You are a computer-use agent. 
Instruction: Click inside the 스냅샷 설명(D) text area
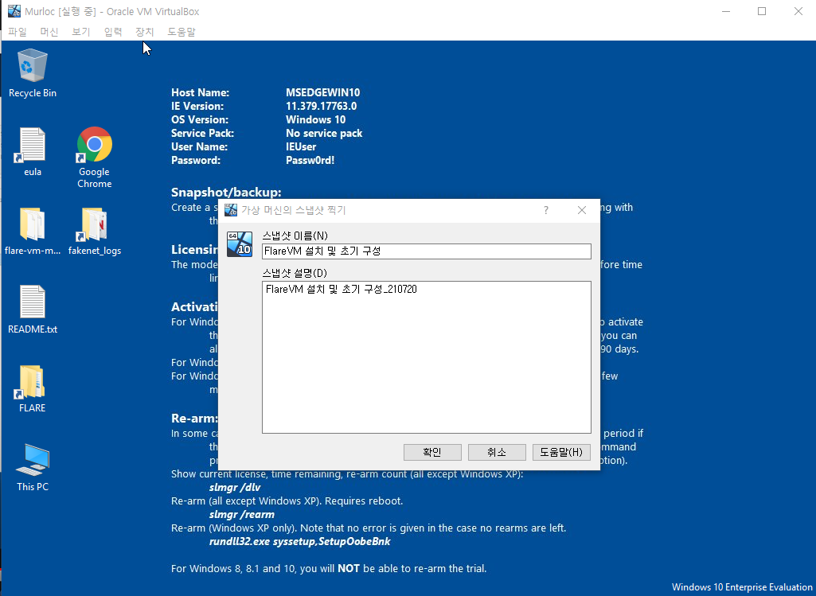[427, 357]
